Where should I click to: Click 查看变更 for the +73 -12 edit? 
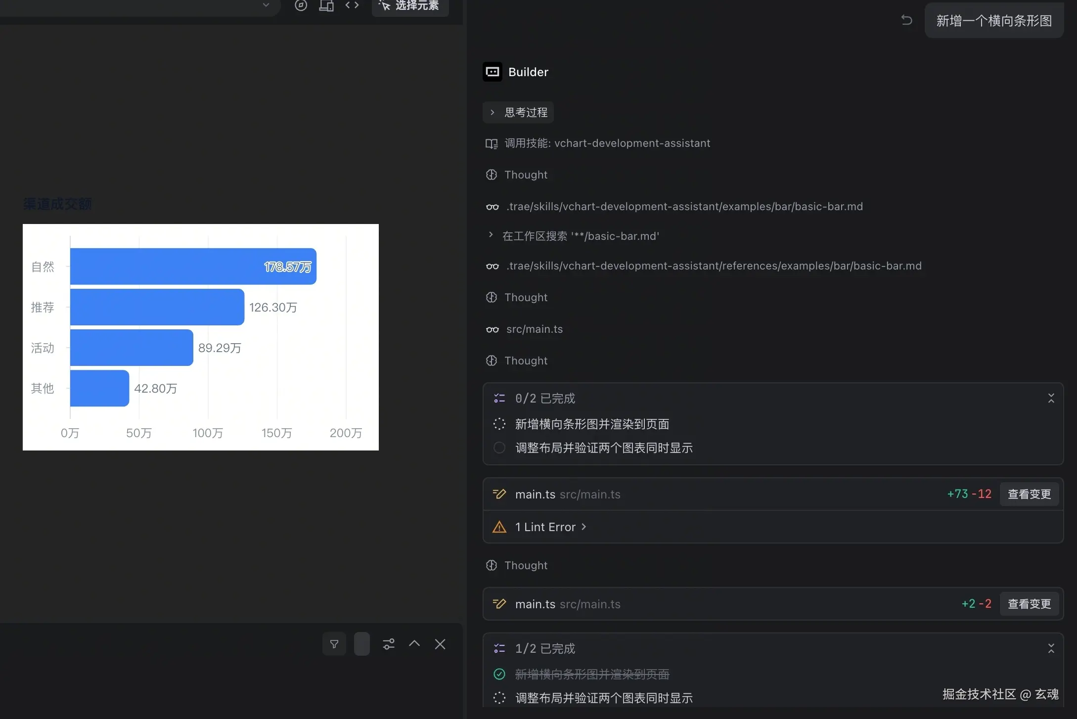click(1029, 494)
